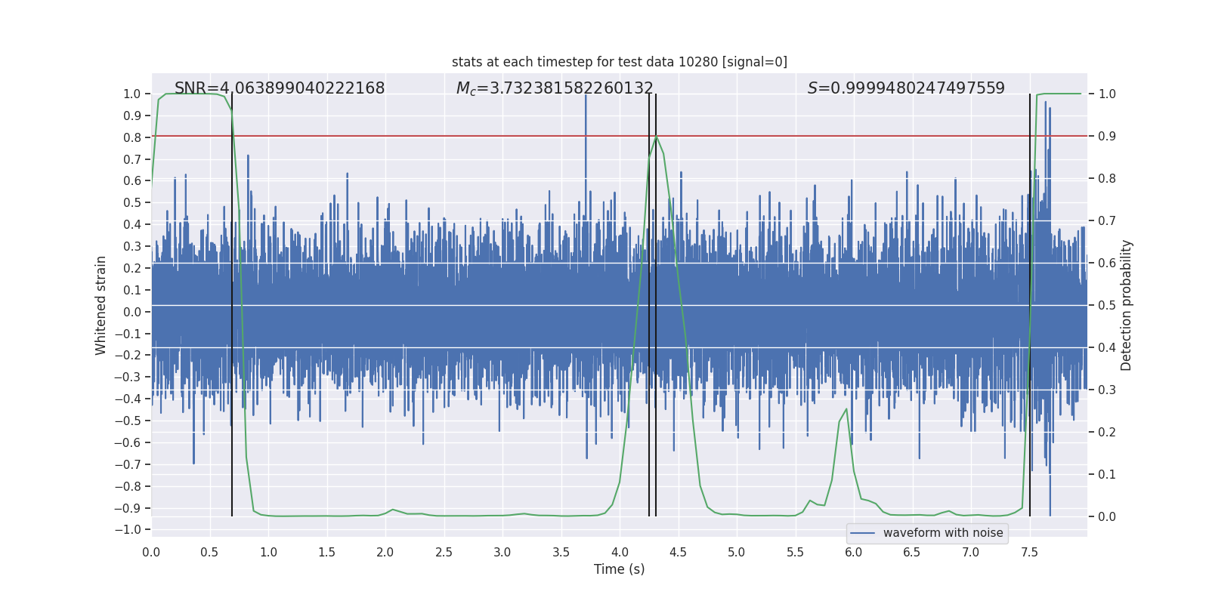Click the 2.5 tick label on the time axis
This screenshot has width=1209, height=604.
tap(444, 552)
